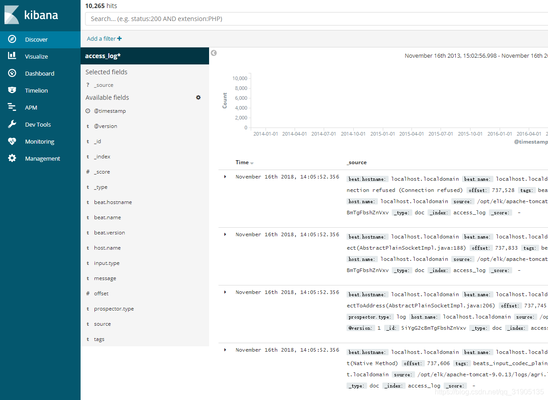Collapse the histogram panel chevron

coord(214,53)
